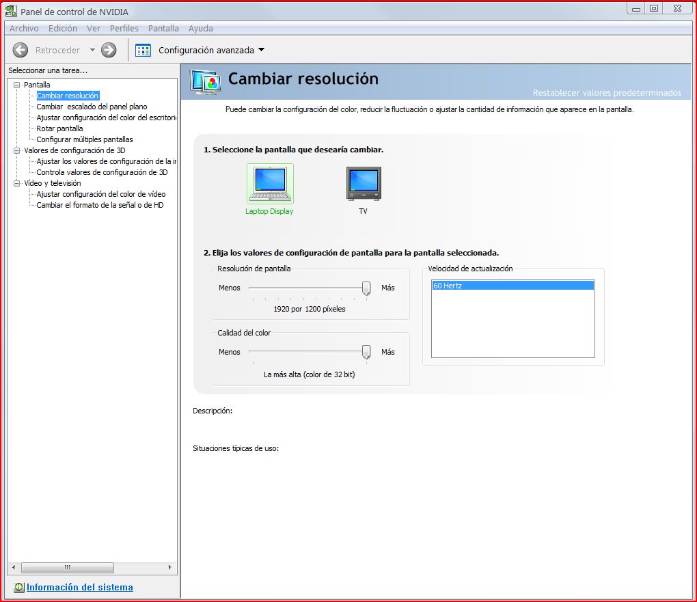Select Rotar pantalla task
This screenshot has height=602, width=697.
(x=59, y=128)
